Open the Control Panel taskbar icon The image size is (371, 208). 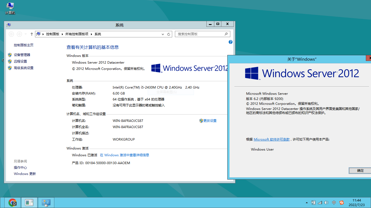[x=46, y=203]
